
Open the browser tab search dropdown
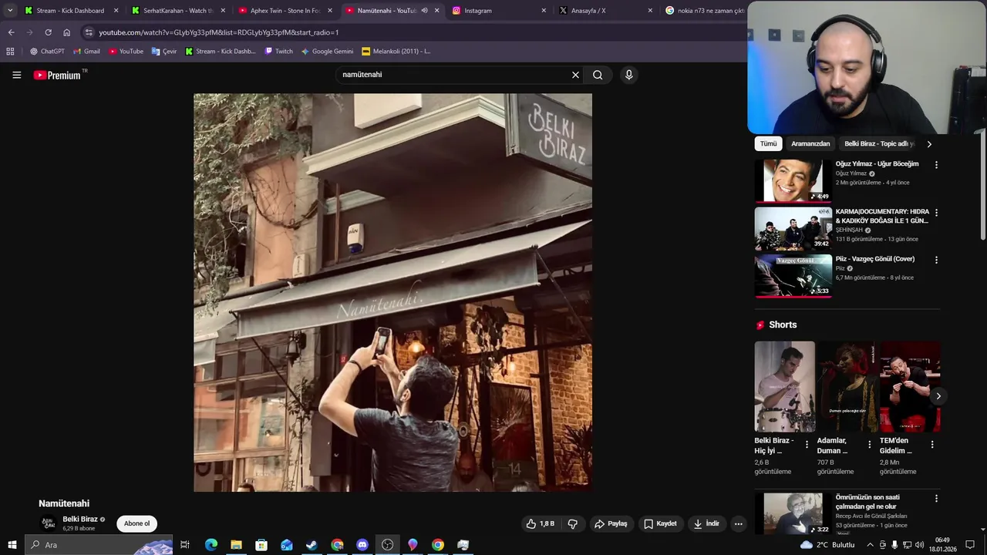pos(10,11)
